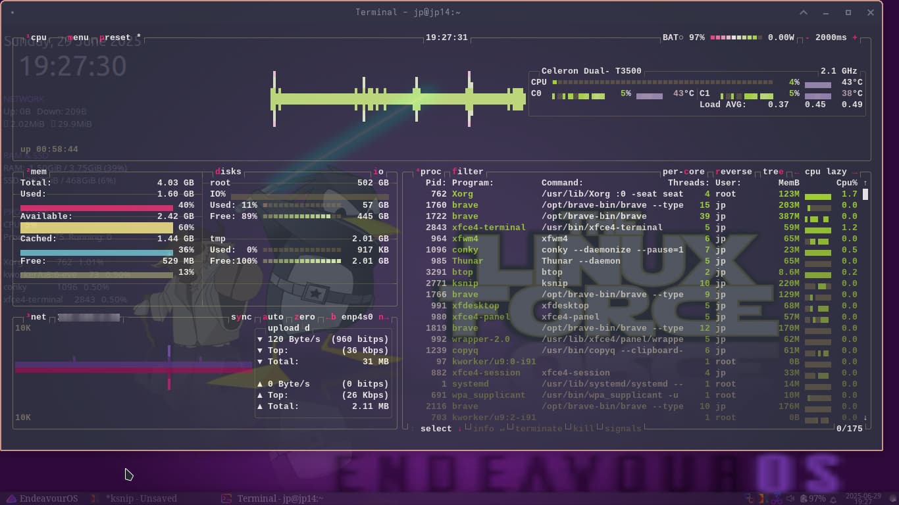Click the volume icon in the system tray
This screenshot has height=505, width=899.
790,498
